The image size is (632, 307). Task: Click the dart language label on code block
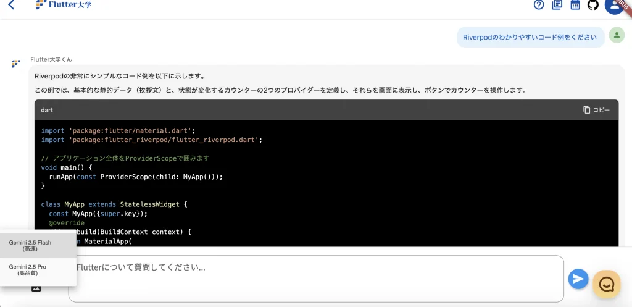tap(47, 110)
